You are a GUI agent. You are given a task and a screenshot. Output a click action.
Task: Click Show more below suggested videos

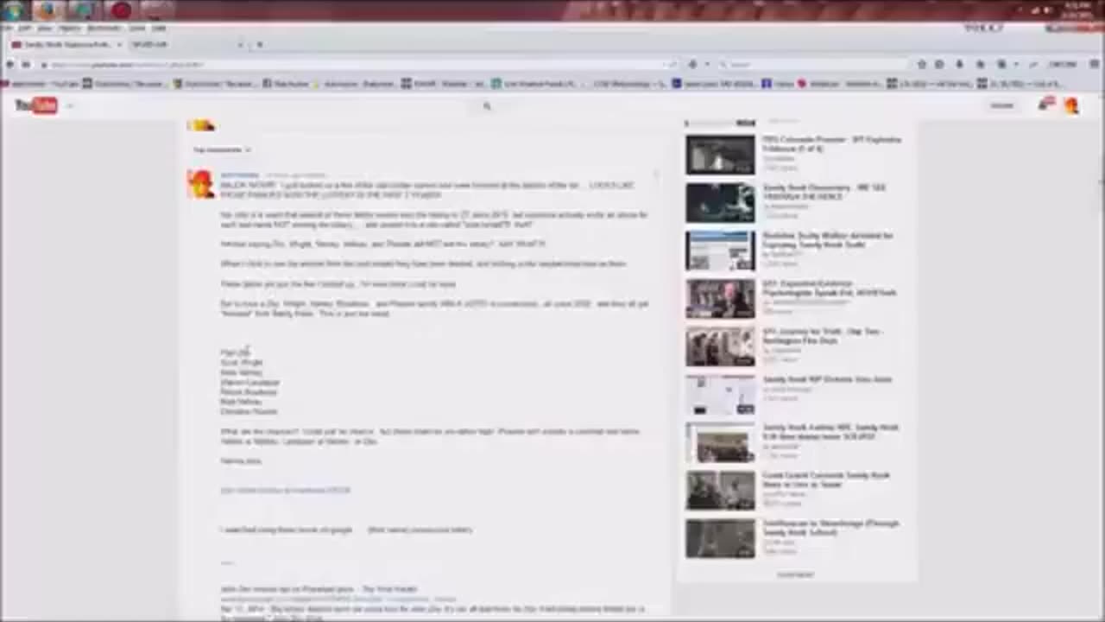pos(795,574)
